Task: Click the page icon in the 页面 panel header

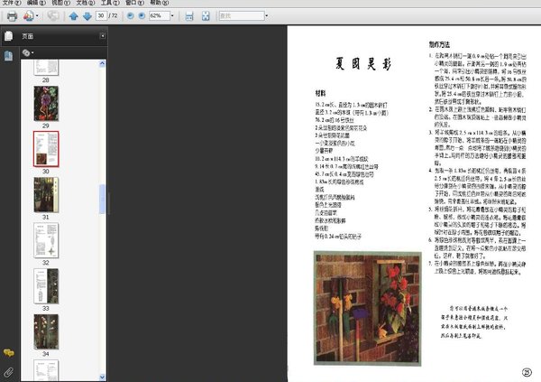Action: pos(9,36)
